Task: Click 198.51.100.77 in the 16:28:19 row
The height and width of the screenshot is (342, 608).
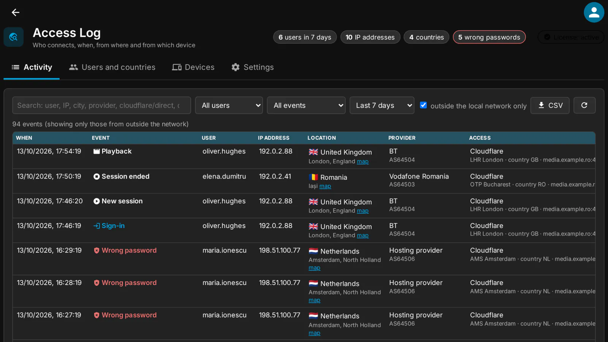Action: click(x=280, y=283)
